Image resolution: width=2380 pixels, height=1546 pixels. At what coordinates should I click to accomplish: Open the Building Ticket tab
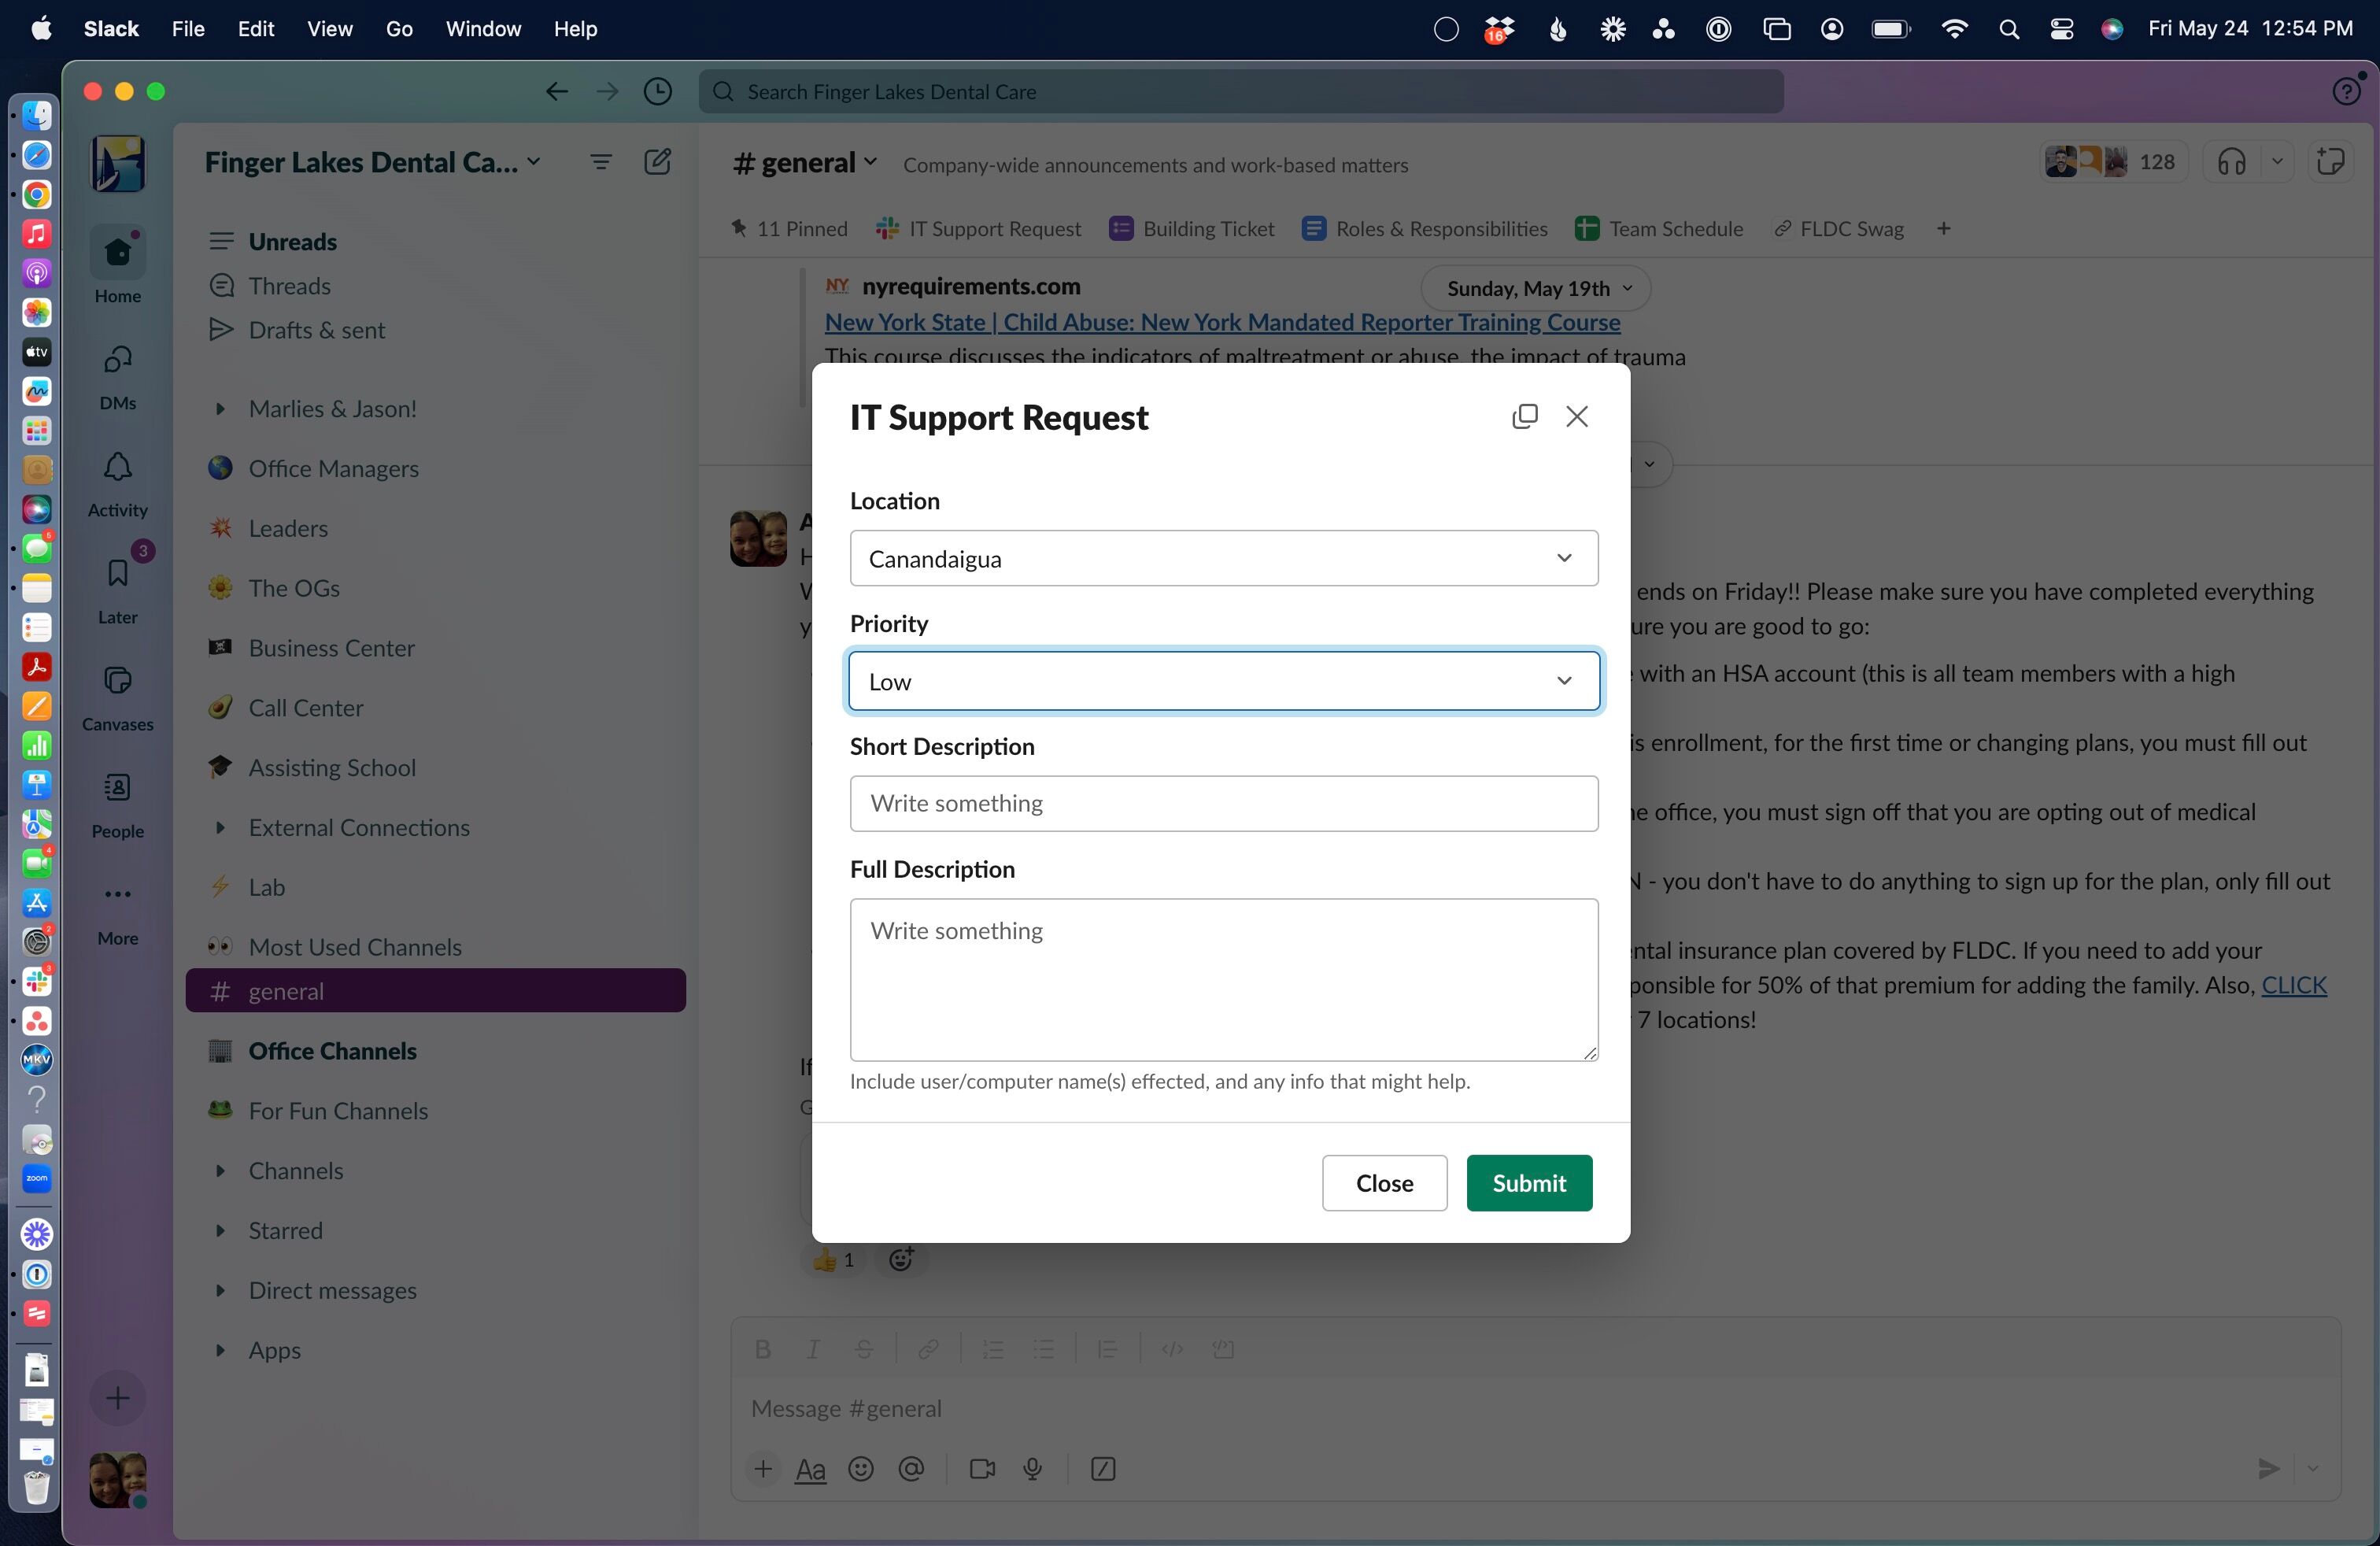(x=1192, y=229)
